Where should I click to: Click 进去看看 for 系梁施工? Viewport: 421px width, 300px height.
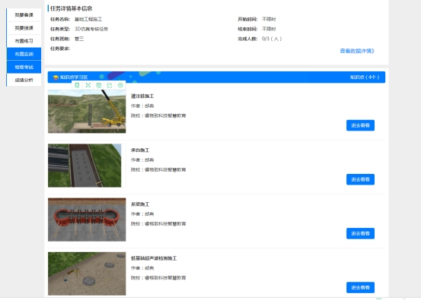[x=360, y=234]
